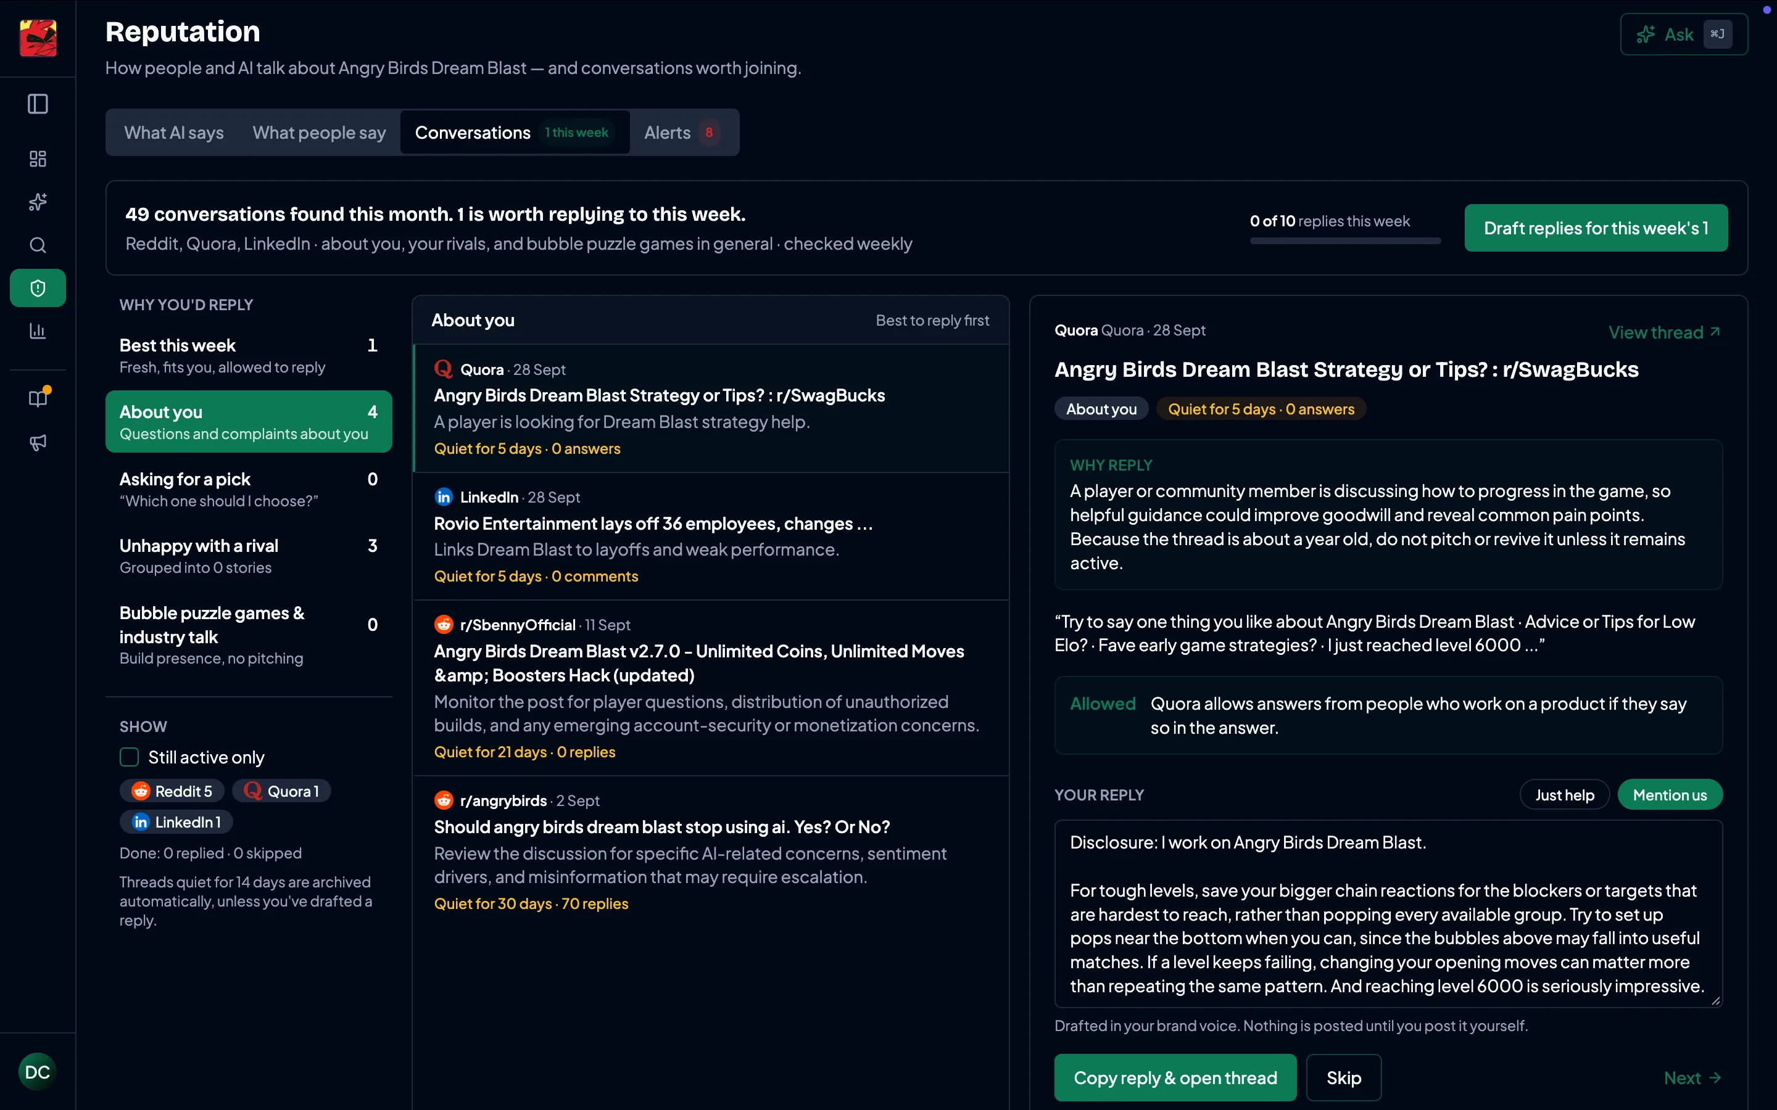Screen dimensions: 1777x1110
Task: Toggle the sidebar panel icon
Action: pyautogui.click(x=38, y=104)
